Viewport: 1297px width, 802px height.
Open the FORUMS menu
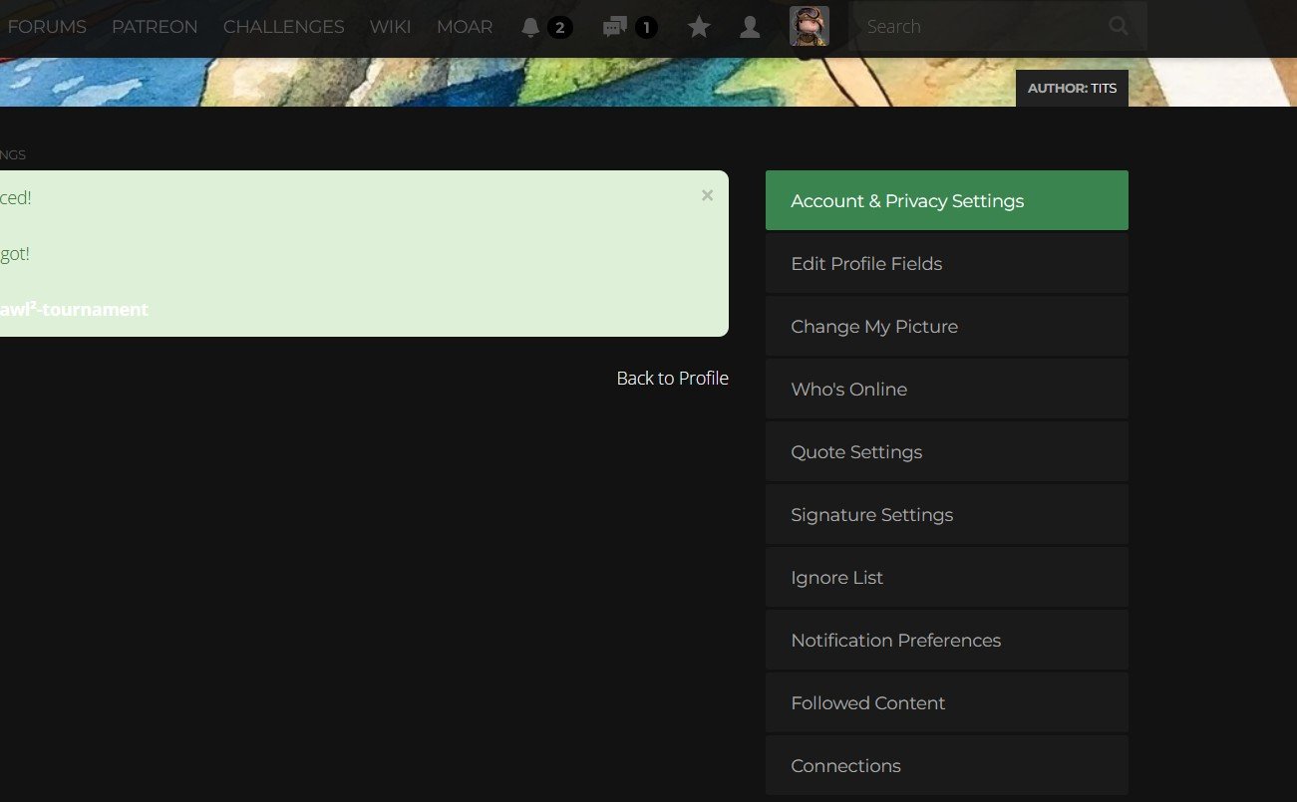tap(47, 27)
